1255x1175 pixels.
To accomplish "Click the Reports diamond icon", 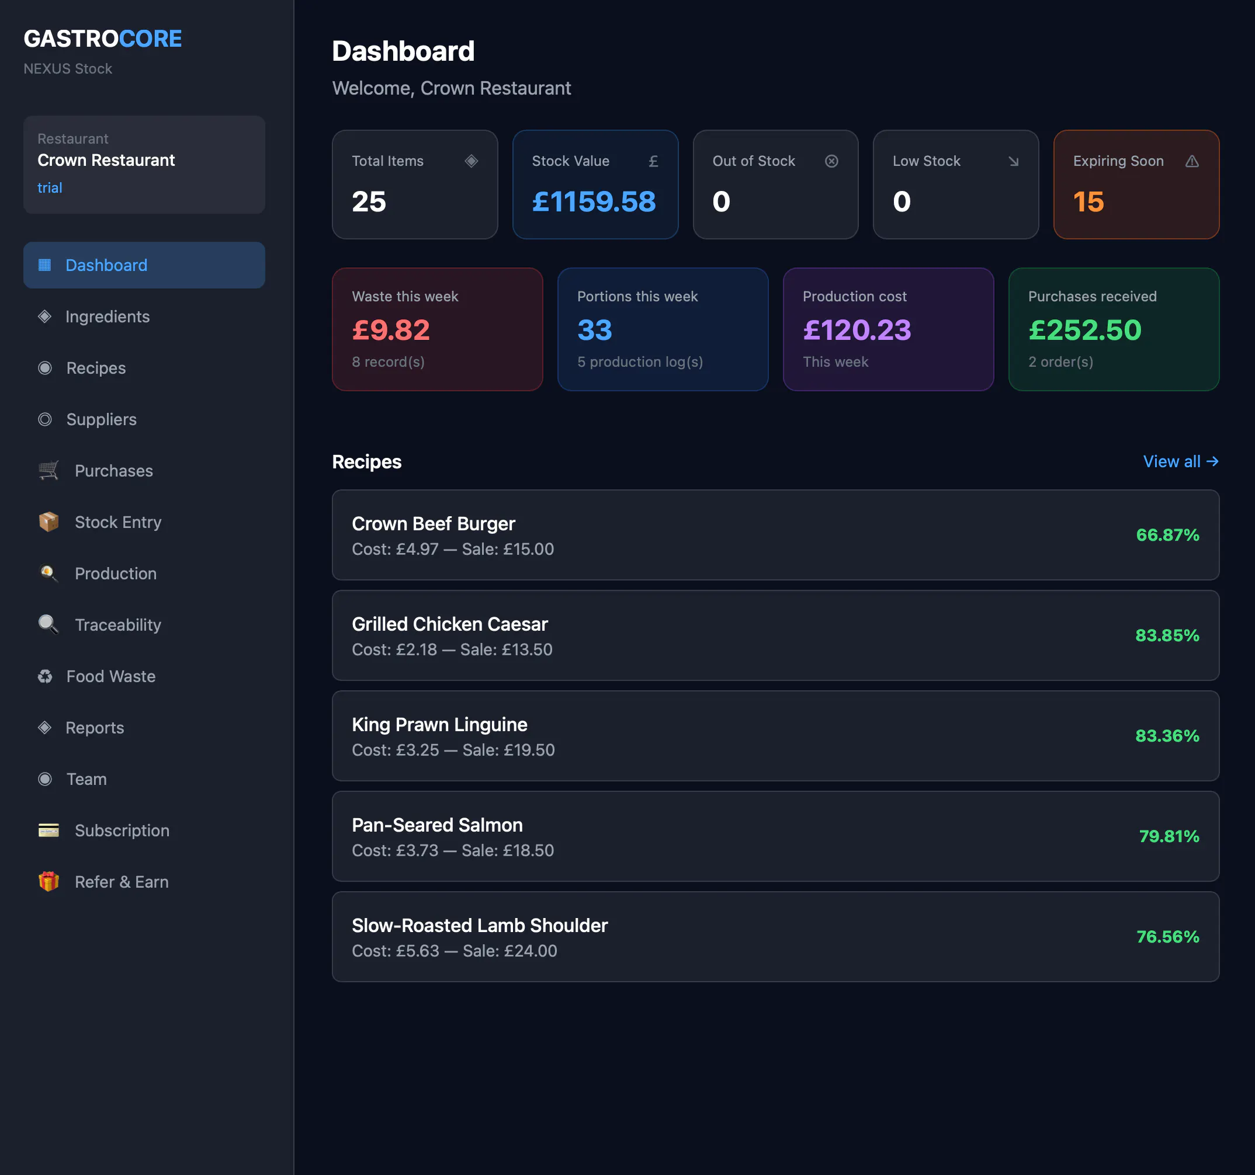I will coord(44,728).
